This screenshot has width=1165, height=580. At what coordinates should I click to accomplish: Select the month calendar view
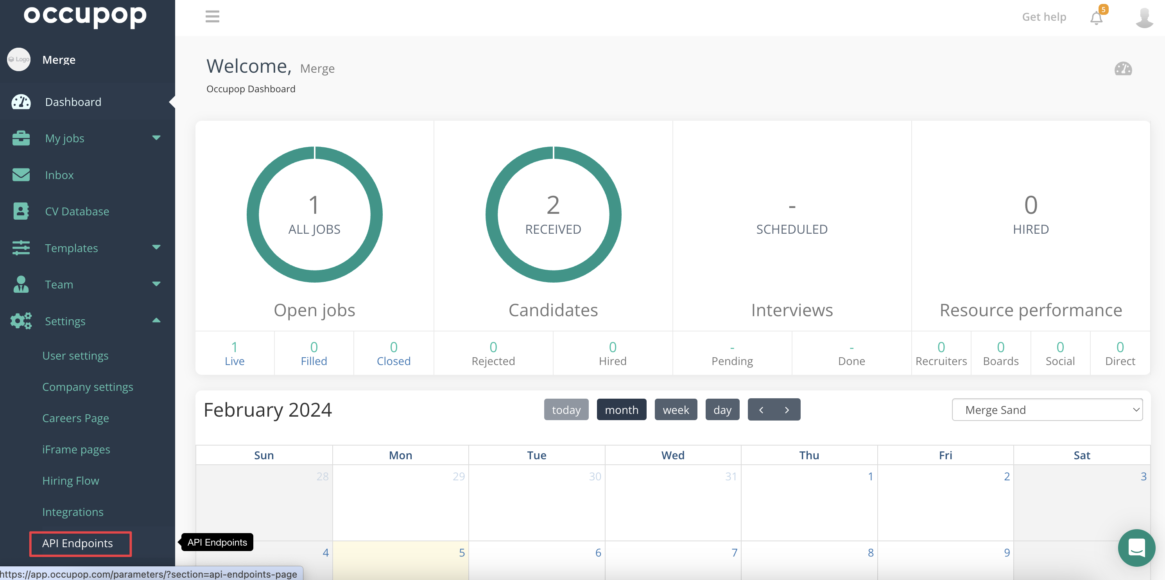621,410
